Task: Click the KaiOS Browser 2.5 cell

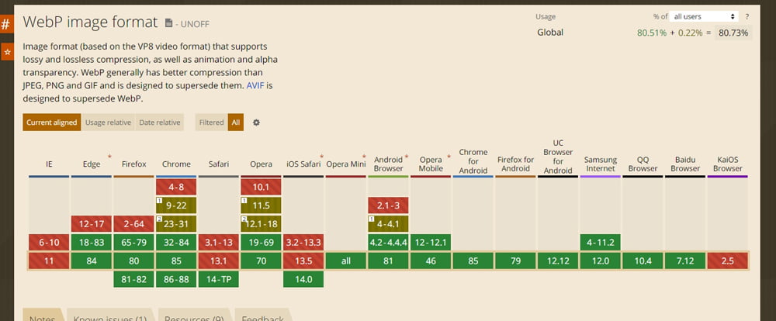Action: point(728,261)
